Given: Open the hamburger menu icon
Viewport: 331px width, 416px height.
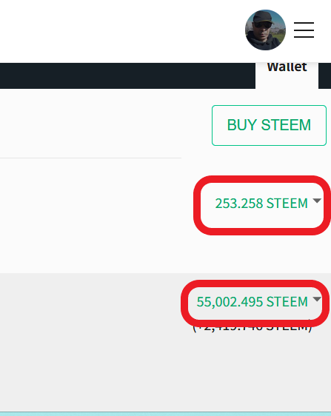Looking at the screenshot, I should point(304,30).
